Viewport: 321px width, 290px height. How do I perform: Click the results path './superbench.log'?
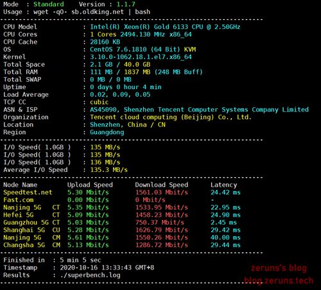90,275
